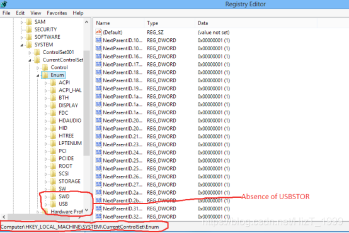Select the ROOT folder icon
The height and width of the screenshot is (233, 349).
tap(53, 166)
